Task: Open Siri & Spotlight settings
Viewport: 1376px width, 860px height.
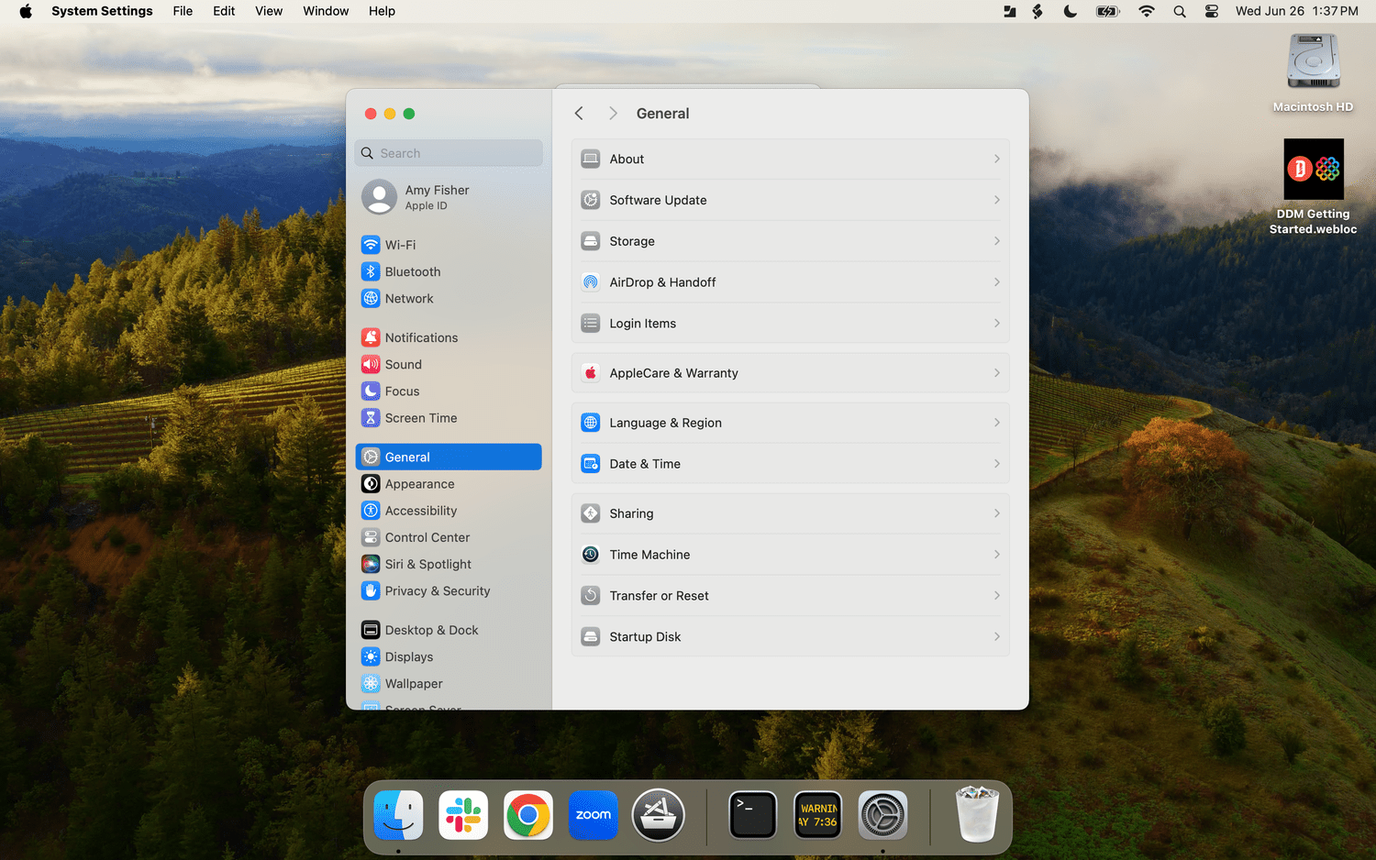Action: tap(427, 565)
